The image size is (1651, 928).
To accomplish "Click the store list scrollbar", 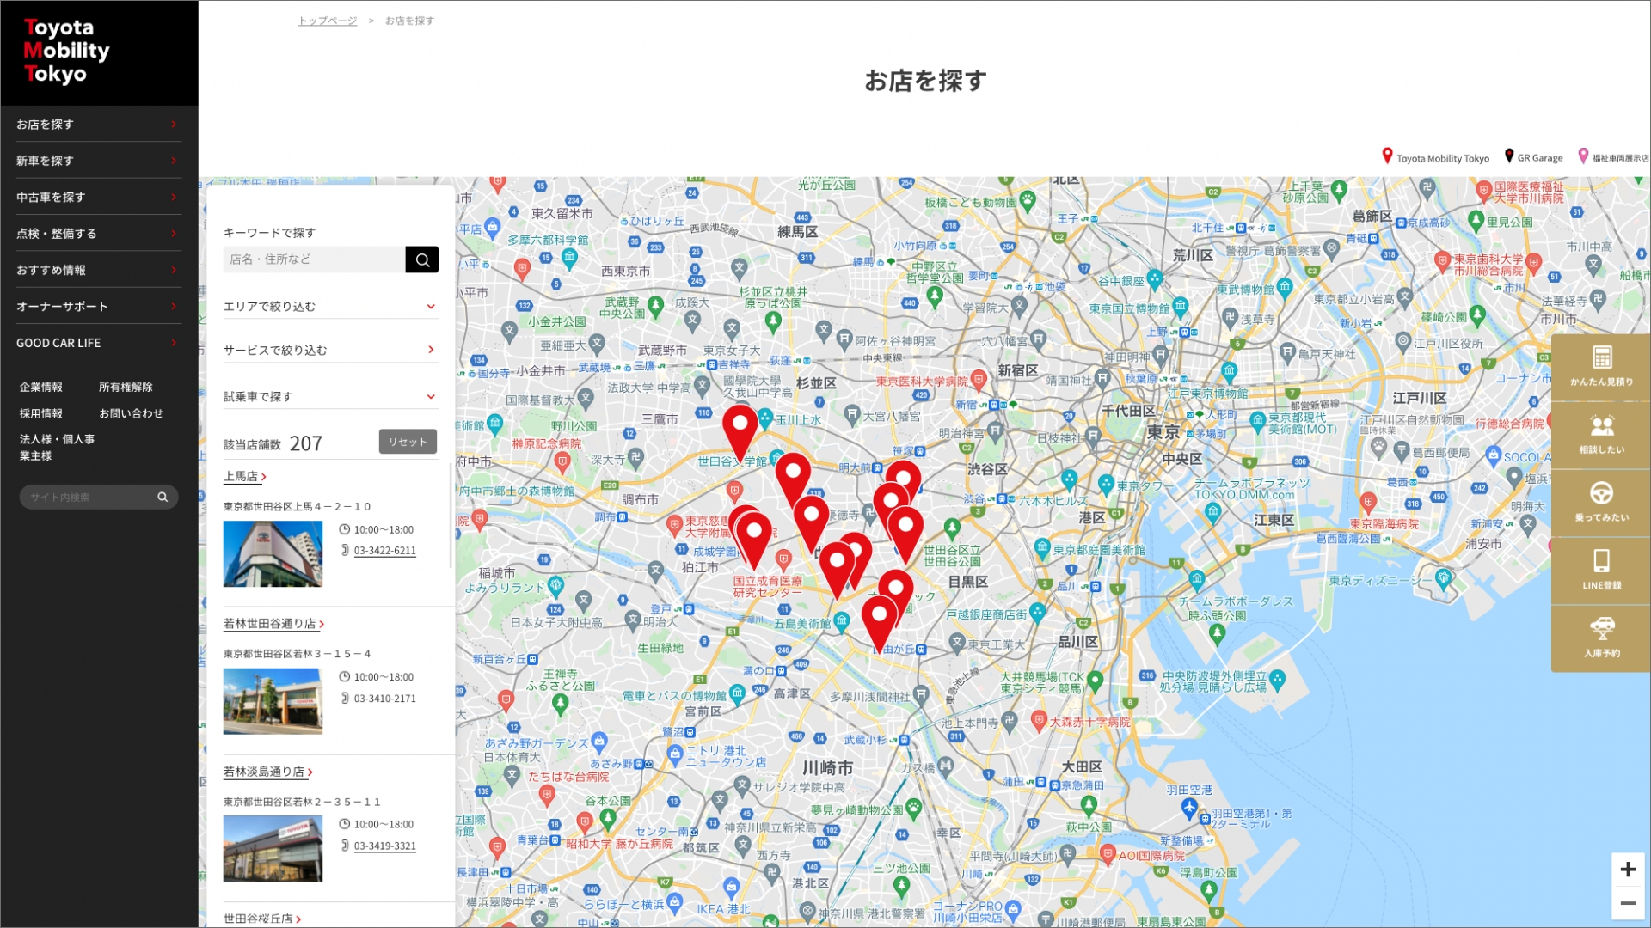I will click(451, 516).
